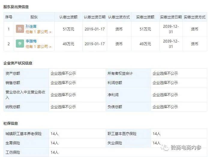The width and height of the screenshot is (208, 157).
Task: Click the 认缴出资日期 column header
Action: pos(95,17)
